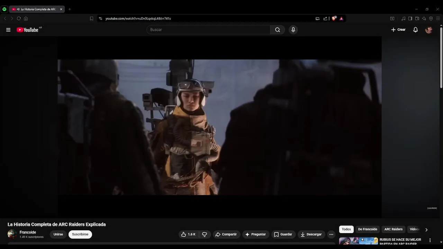Click the video title text
Image resolution: width=443 pixels, height=249 pixels.
[x=57, y=224]
